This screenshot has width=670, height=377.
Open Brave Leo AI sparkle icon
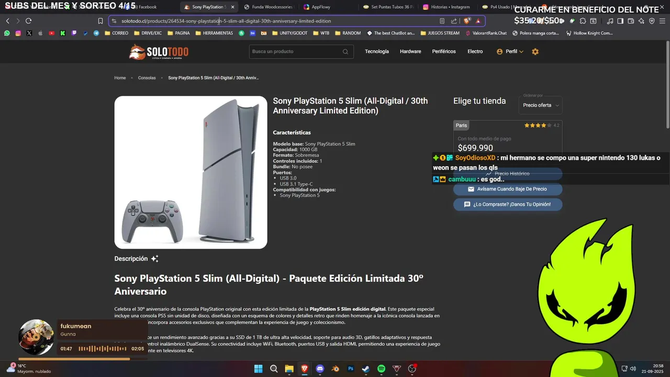641,21
